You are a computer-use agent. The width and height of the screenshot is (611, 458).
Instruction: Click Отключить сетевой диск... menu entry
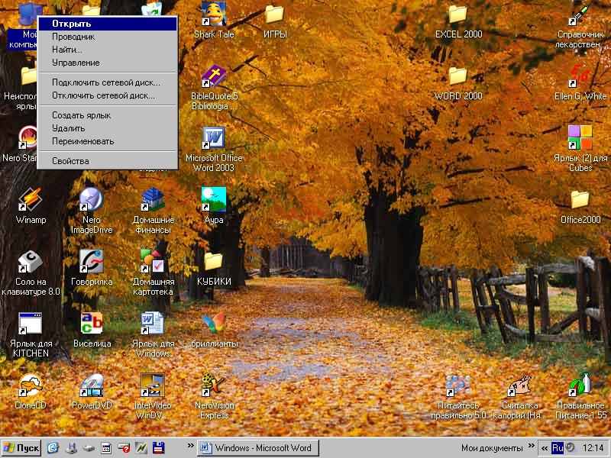pos(108,95)
